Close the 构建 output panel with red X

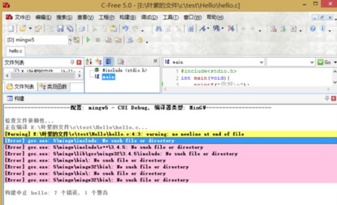[333, 98]
